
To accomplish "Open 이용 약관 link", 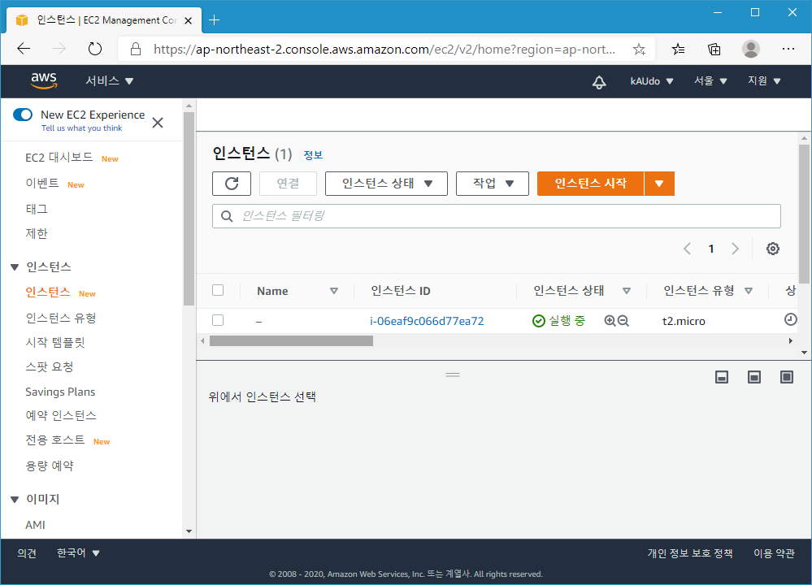I will (x=774, y=553).
